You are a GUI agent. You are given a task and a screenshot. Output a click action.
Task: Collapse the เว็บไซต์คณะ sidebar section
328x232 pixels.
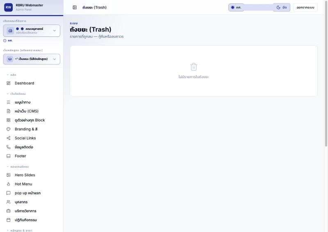coord(16,94)
